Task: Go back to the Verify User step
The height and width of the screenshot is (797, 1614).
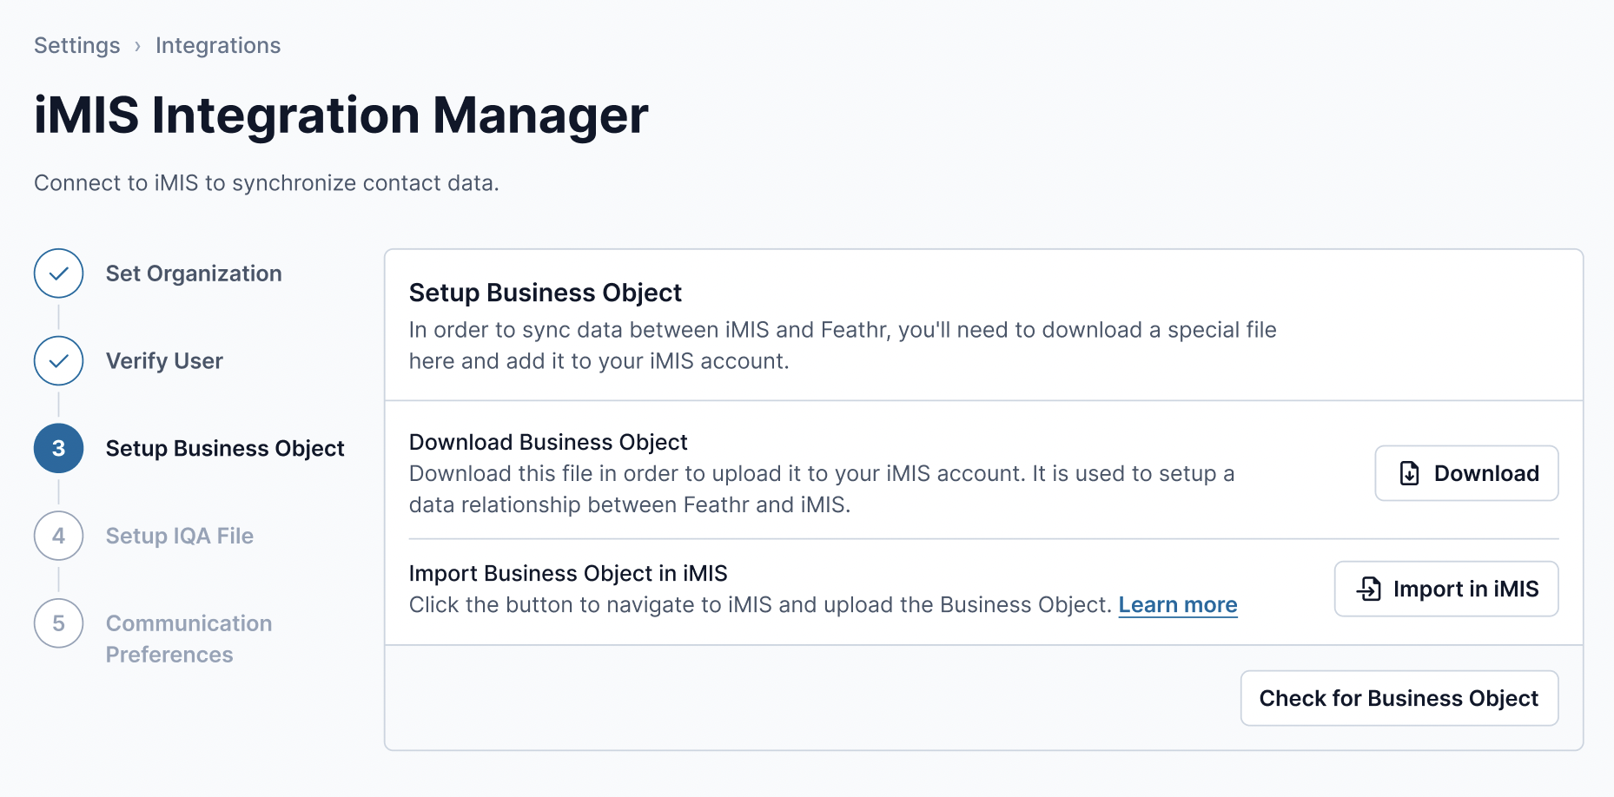Action: (x=164, y=361)
